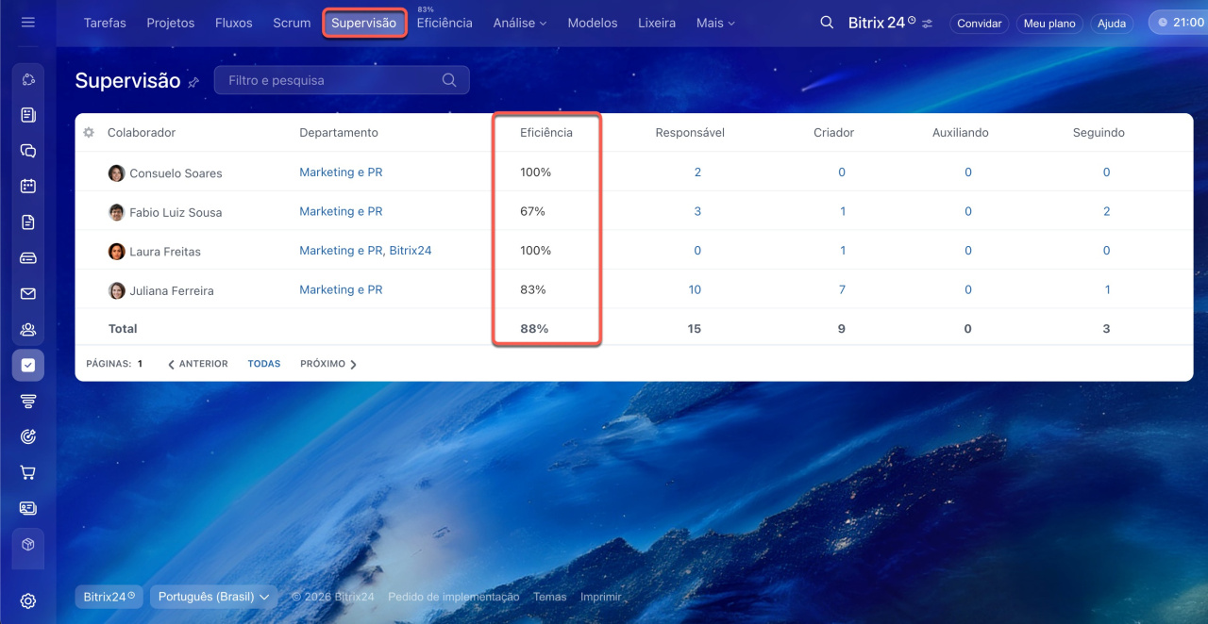Click the shopping cart sidebar icon

point(28,472)
